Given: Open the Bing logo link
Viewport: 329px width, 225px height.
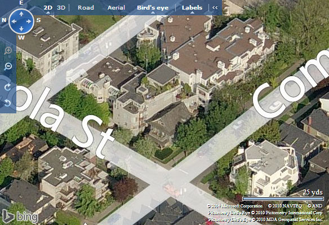Looking at the screenshot, I should coord(20,217).
